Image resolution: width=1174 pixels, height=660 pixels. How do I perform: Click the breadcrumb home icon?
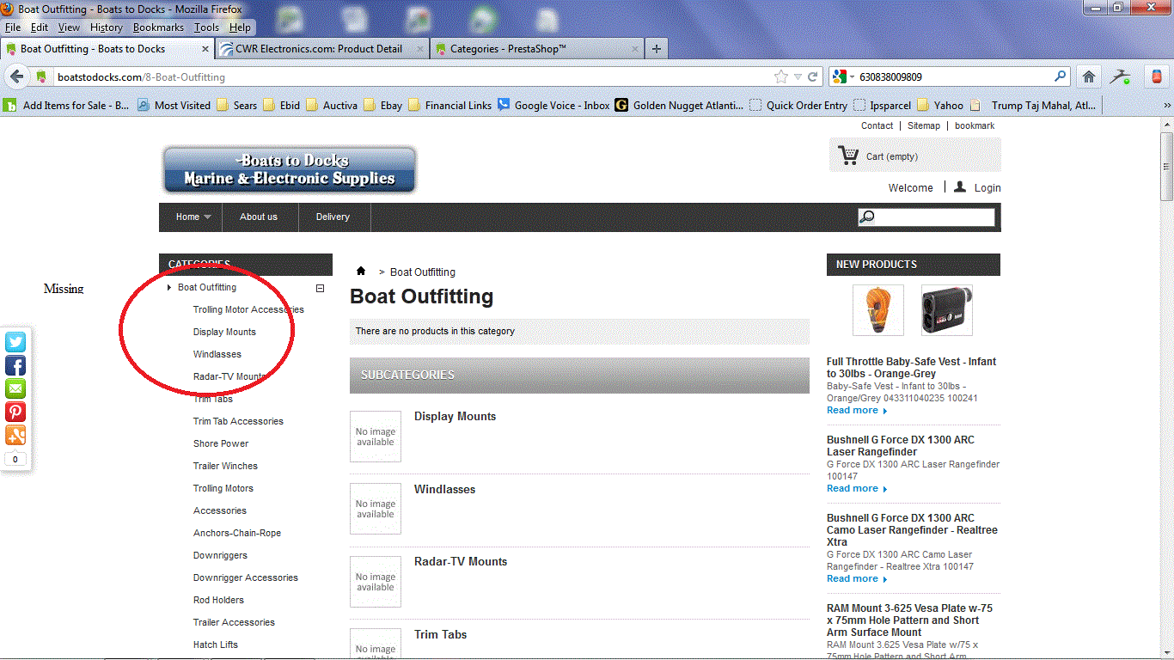(361, 272)
